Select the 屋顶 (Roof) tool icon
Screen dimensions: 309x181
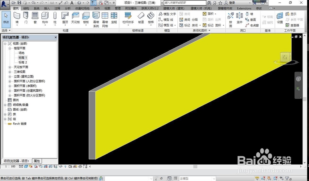click(65, 16)
